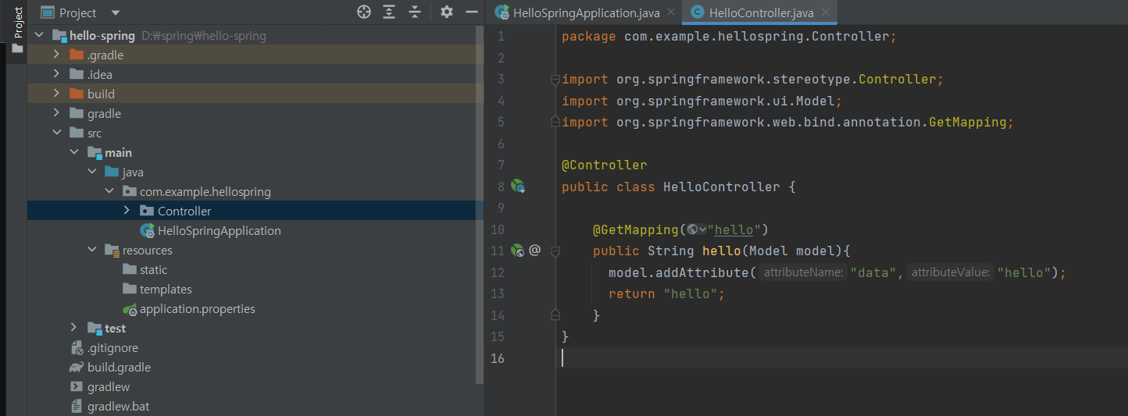Image resolution: width=1128 pixels, height=416 pixels.
Task: Fold the hello method at line 11
Action: tap(555, 251)
